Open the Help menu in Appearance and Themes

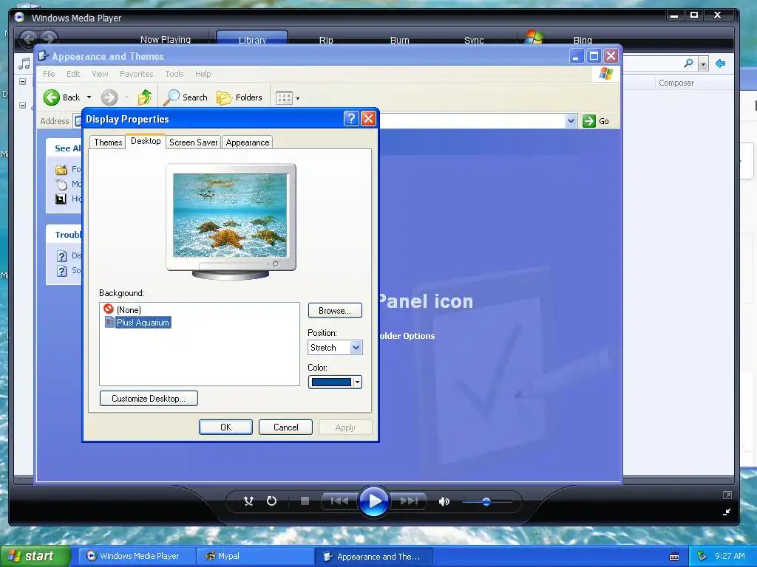(x=203, y=74)
